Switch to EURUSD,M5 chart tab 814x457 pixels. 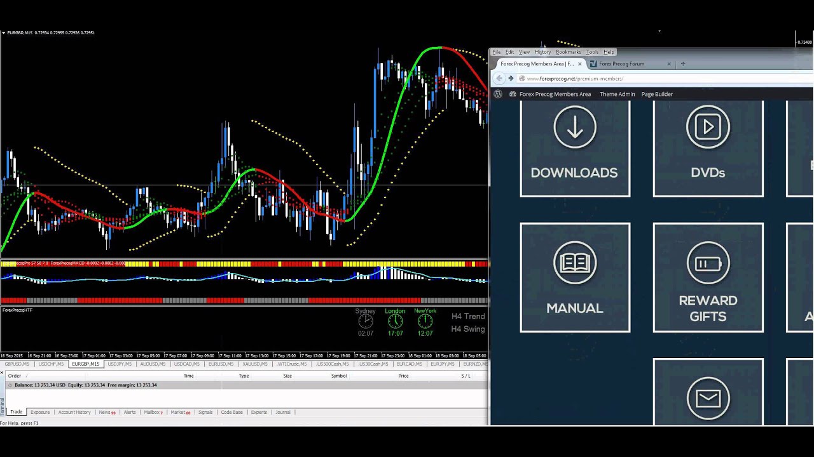click(221, 364)
